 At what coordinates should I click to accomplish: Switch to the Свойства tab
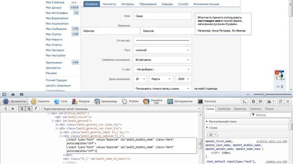pyautogui.click(x=224, y=109)
